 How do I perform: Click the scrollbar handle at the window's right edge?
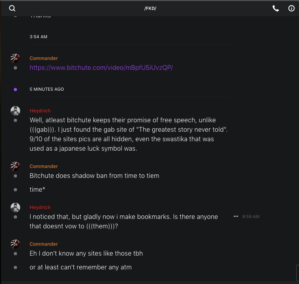(297, 272)
